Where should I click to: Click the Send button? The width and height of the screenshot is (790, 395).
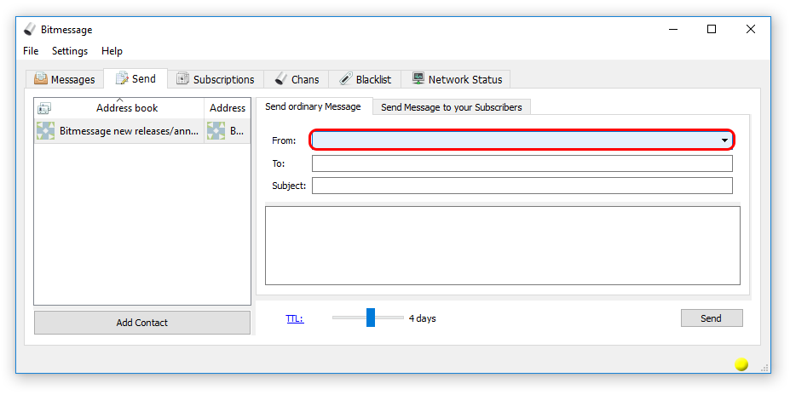click(x=712, y=318)
